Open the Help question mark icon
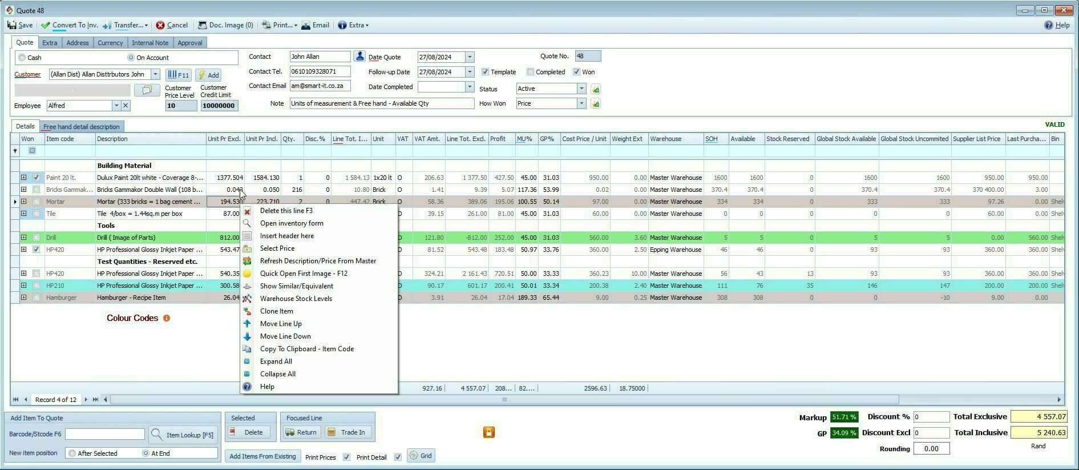Screen dimensions: 1079x470 (1048, 25)
